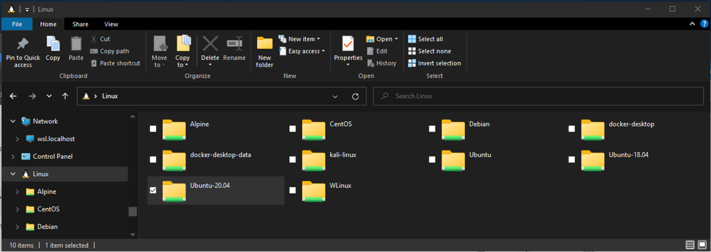Switch to large icons view layout icon
The width and height of the screenshot is (711, 252).
click(x=703, y=245)
